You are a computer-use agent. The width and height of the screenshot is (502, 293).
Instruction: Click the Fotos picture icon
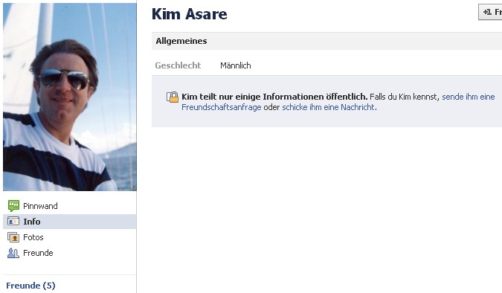coord(13,237)
